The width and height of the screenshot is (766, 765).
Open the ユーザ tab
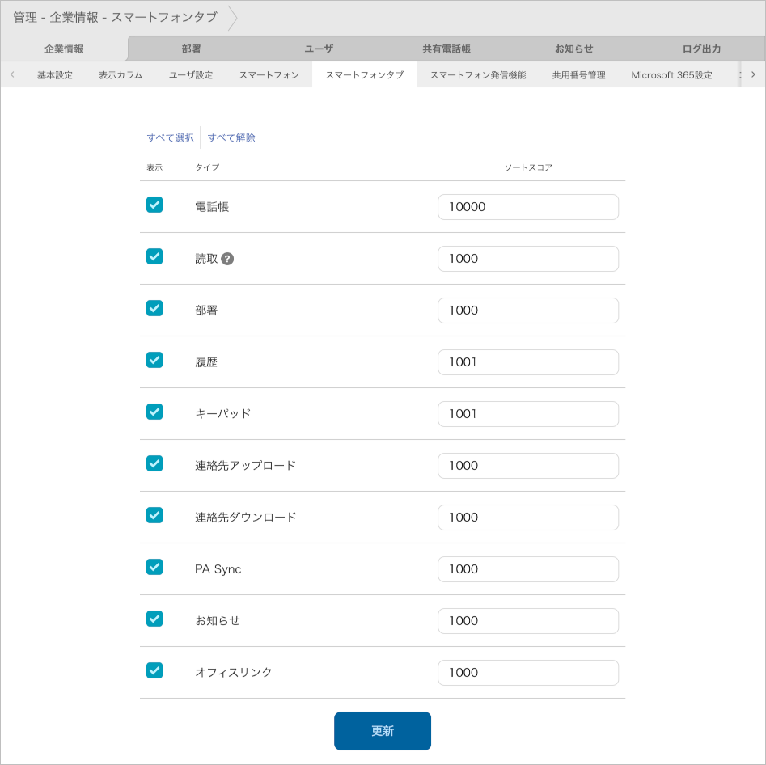pos(319,48)
